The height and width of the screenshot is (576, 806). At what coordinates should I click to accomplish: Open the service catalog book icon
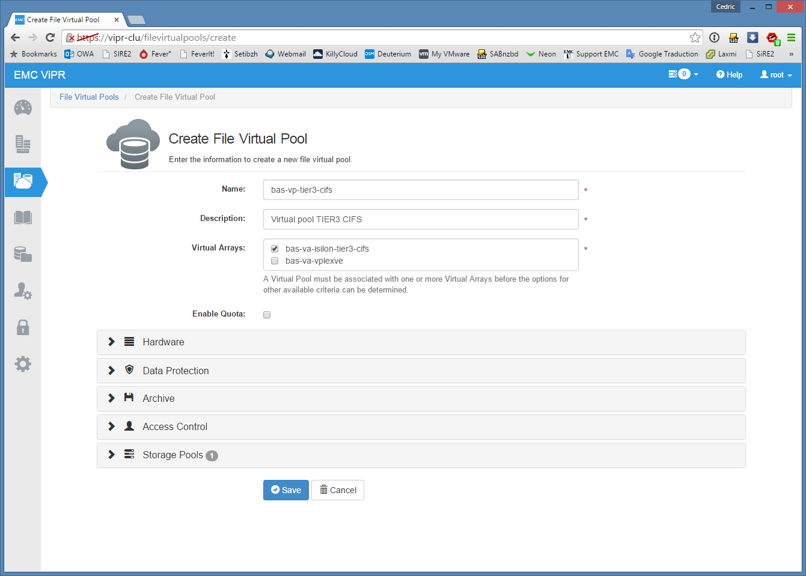(x=23, y=217)
